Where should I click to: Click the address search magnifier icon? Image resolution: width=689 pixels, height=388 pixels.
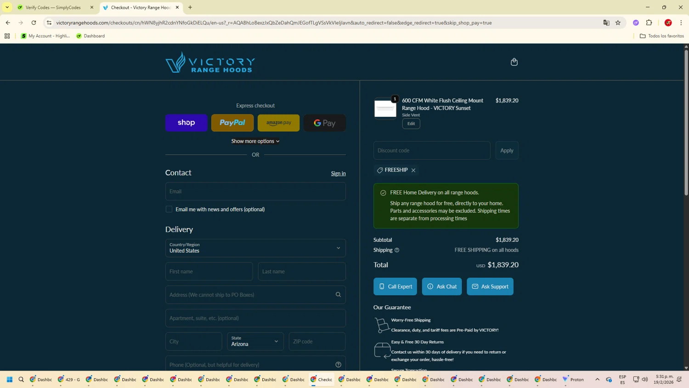click(338, 295)
